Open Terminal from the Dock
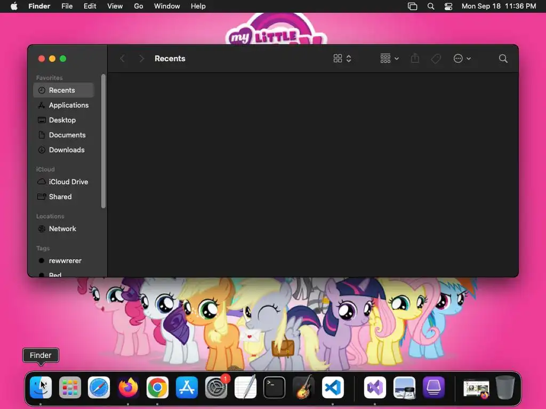 (275, 387)
